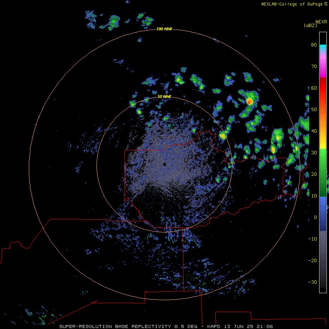Click the KAPD station identifier in caption
This screenshot has height=329, width=329.
(213, 326)
